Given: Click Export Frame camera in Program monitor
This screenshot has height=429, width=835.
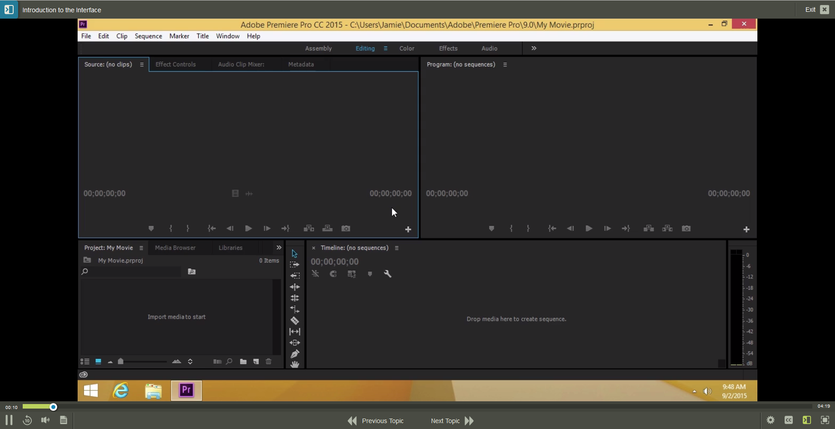Looking at the screenshot, I should [x=686, y=228].
